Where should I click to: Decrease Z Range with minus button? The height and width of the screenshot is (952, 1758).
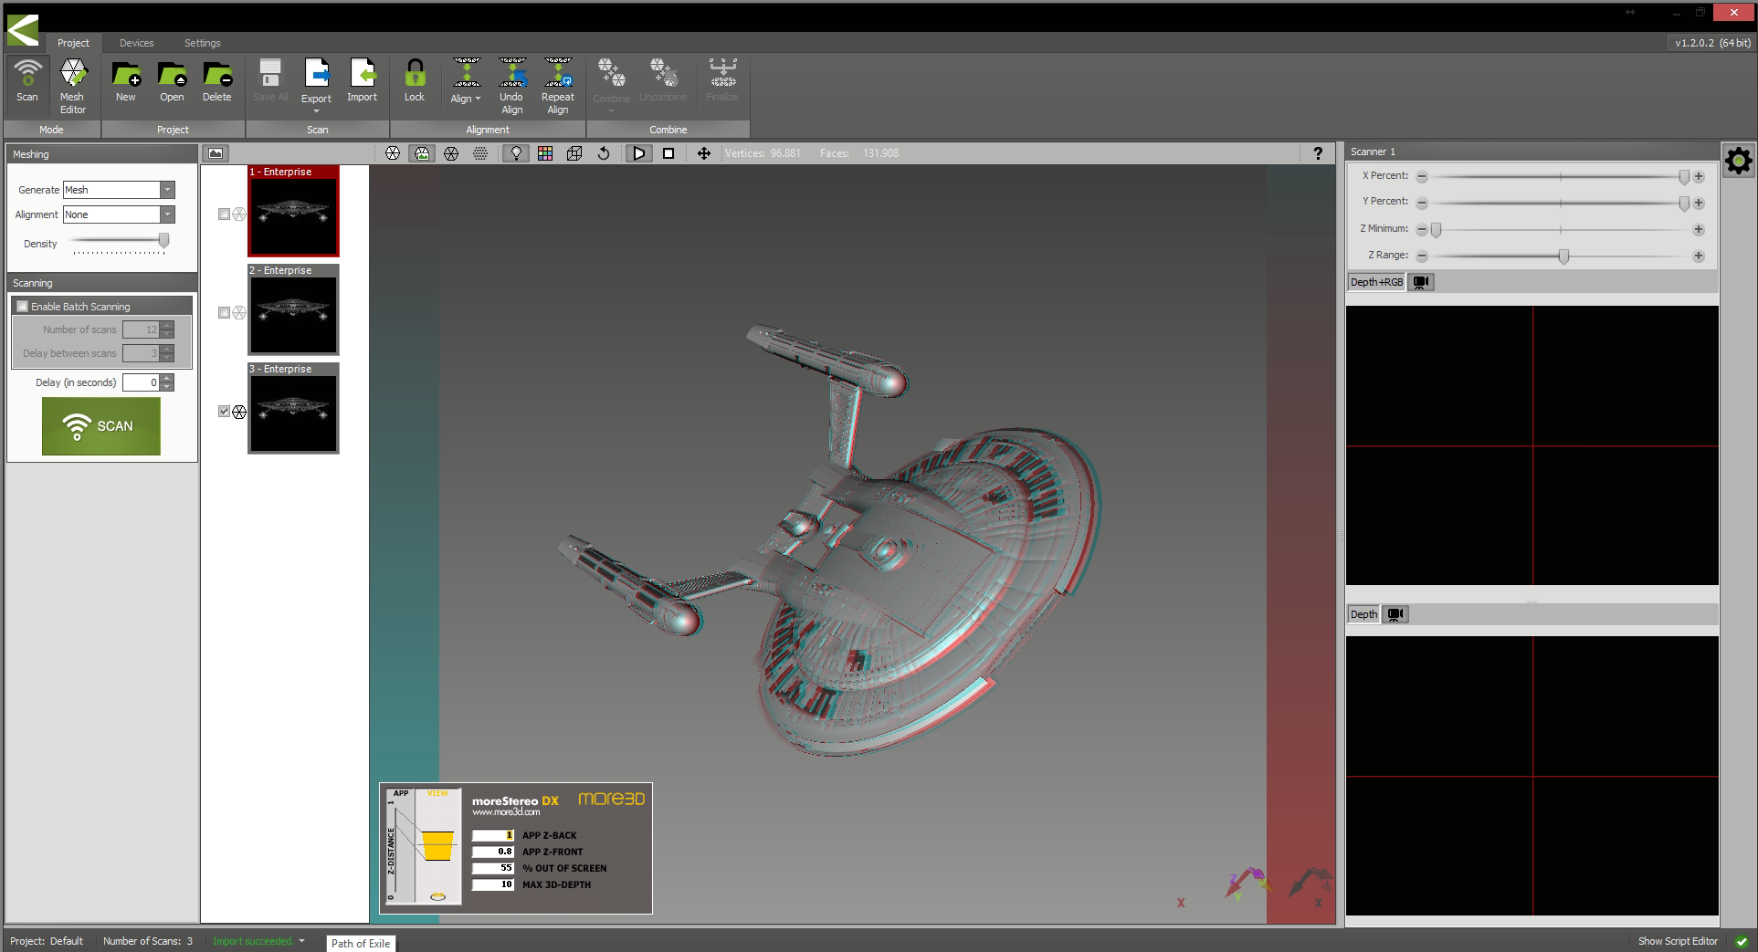(x=1422, y=256)
